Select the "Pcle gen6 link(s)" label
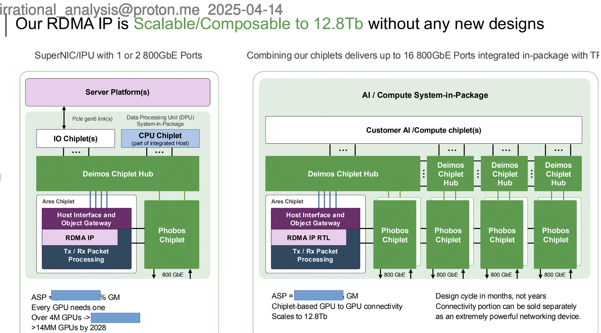The height and width of the screenshot is (333, 601). click(x=92, y=119)
